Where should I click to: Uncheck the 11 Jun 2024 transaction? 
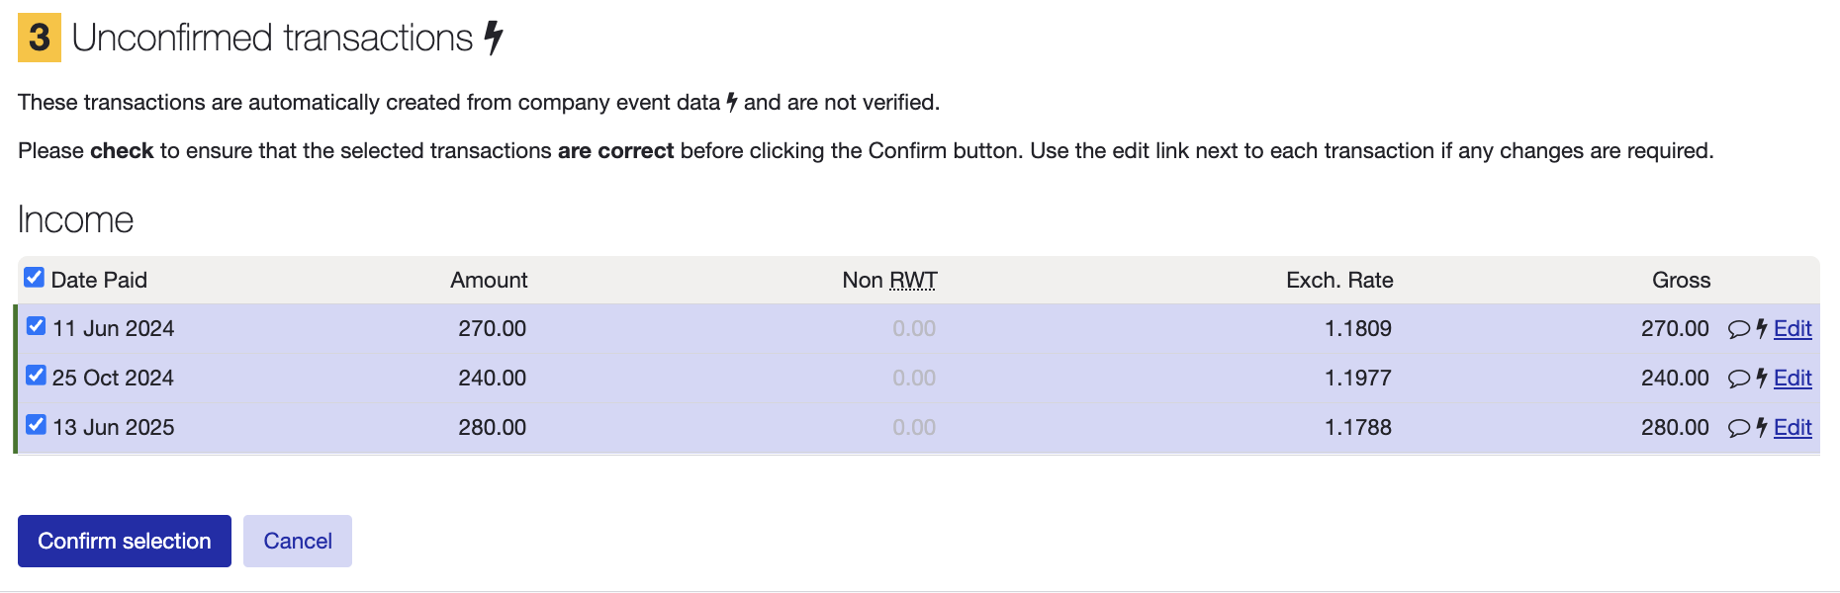(x=36, y=326)
